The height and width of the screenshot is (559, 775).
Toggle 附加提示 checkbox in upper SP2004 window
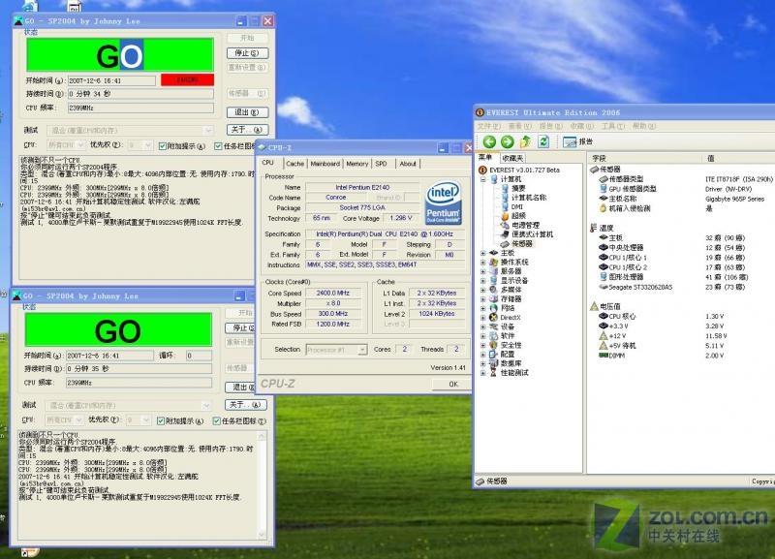(162, 146)
